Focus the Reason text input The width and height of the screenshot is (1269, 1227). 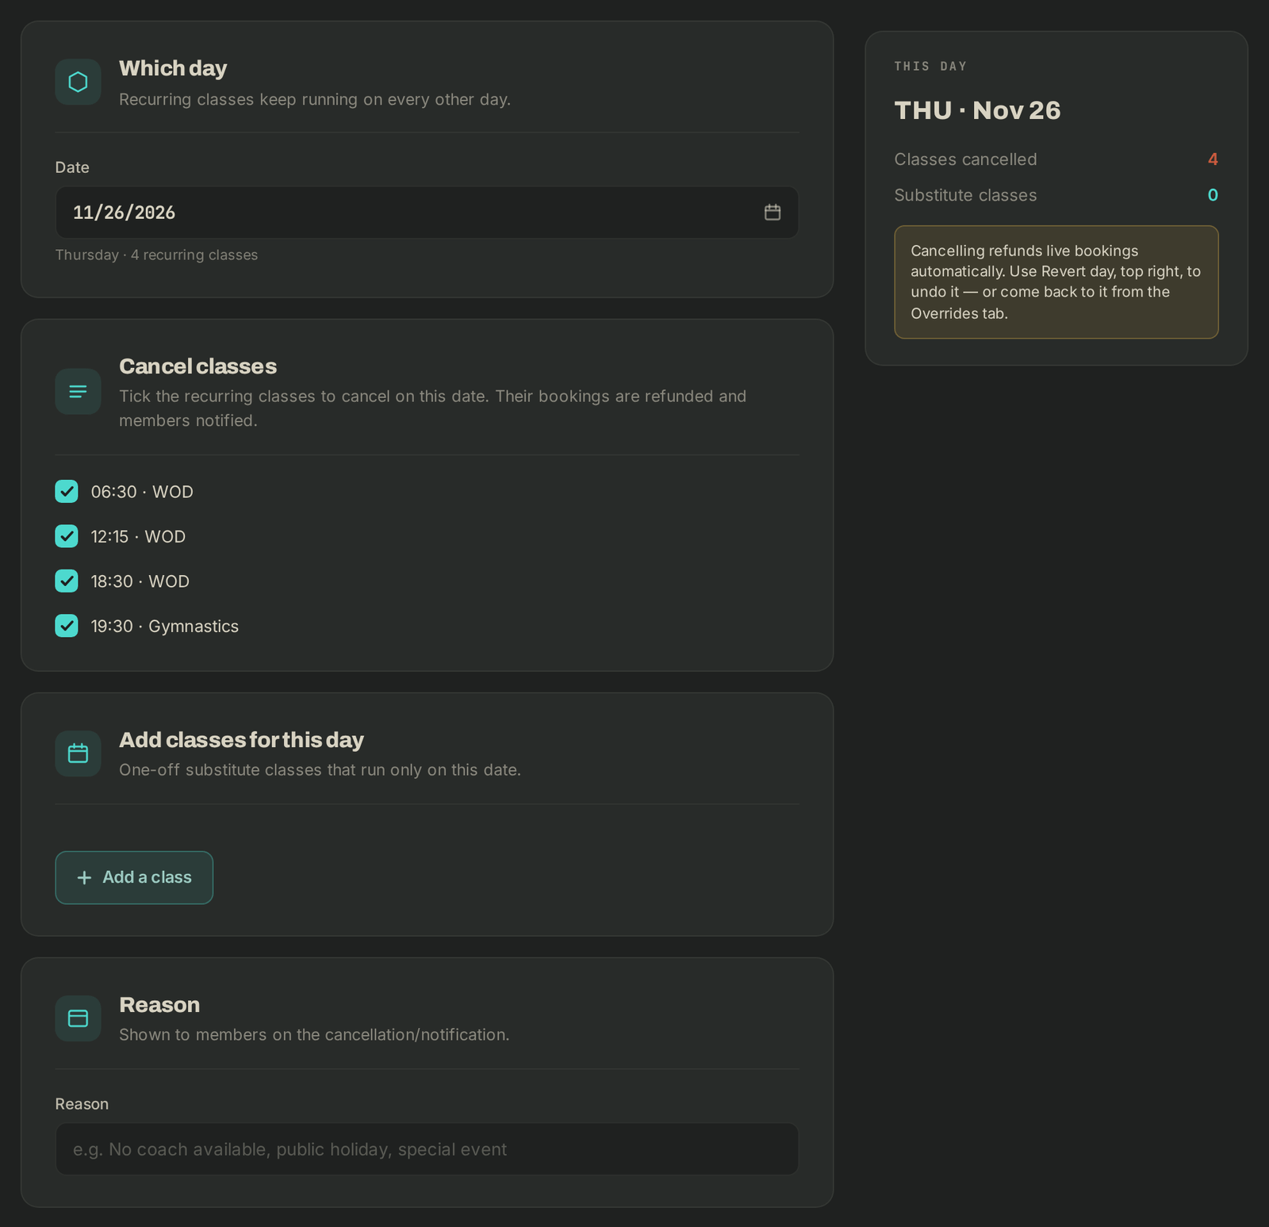pyautogui.click(x=427, y=1149)
